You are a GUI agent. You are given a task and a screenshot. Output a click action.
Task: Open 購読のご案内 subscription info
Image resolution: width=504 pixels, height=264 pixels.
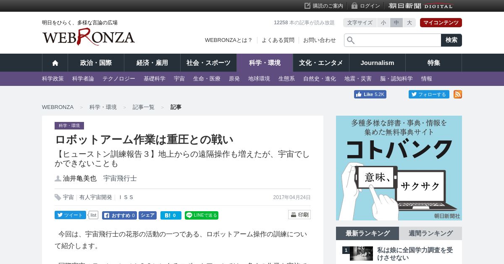click(x=324, y=6)
